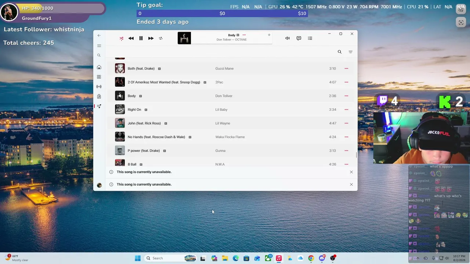Open artist 2Pac
The image size is (470, 264).
tap(219, 82)
